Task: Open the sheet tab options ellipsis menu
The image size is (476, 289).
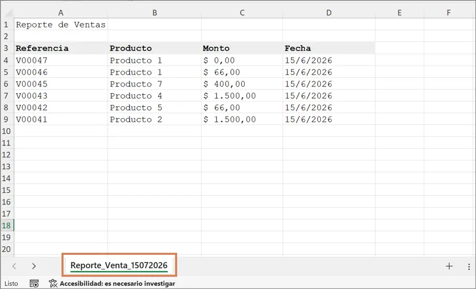Action: (x=469, y=267)
